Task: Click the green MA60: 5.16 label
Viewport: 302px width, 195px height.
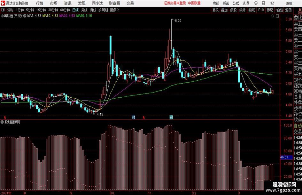Action: (x=84, y=16)
